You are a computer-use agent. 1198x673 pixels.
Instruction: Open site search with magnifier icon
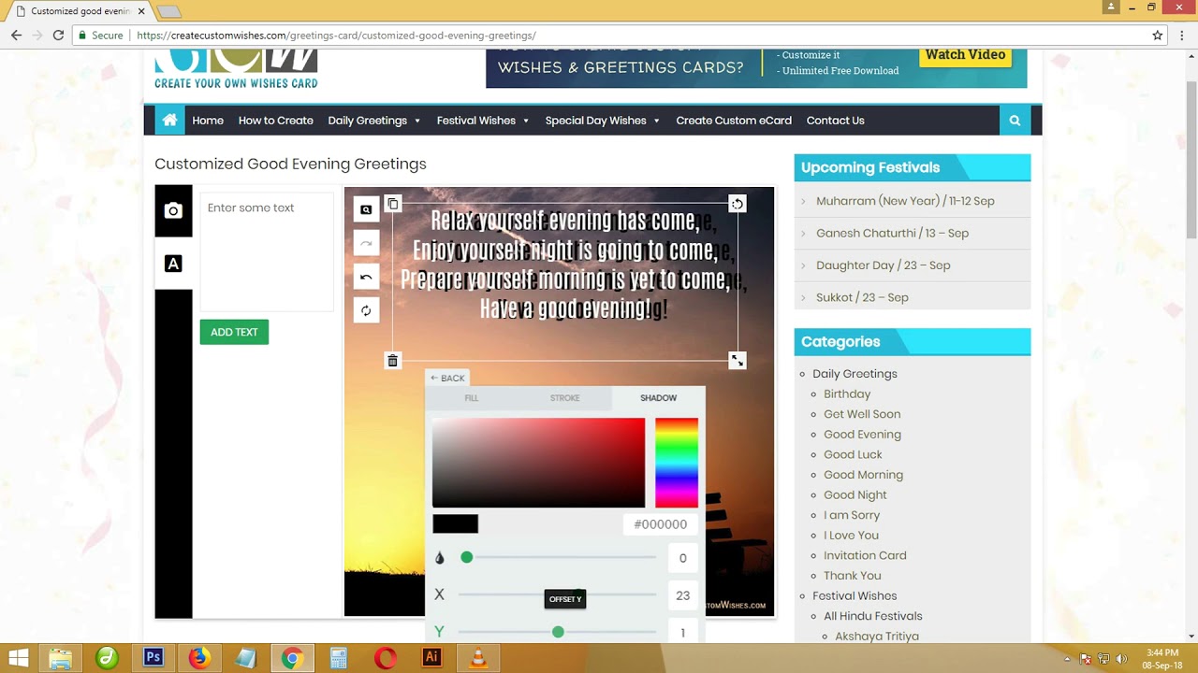click(1015, 121)
